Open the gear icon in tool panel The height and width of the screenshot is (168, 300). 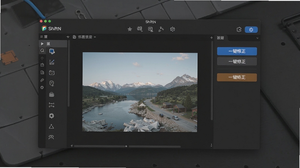51,116
